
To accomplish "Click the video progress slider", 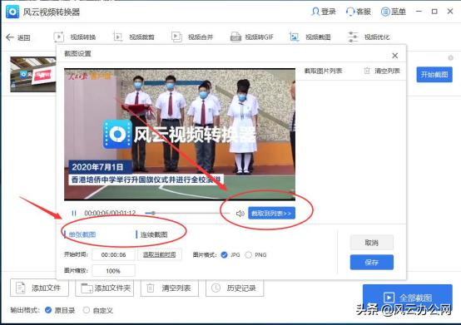I will point(187,213).
